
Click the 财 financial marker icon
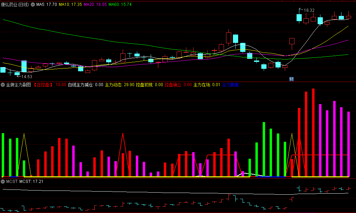[291, 79]
